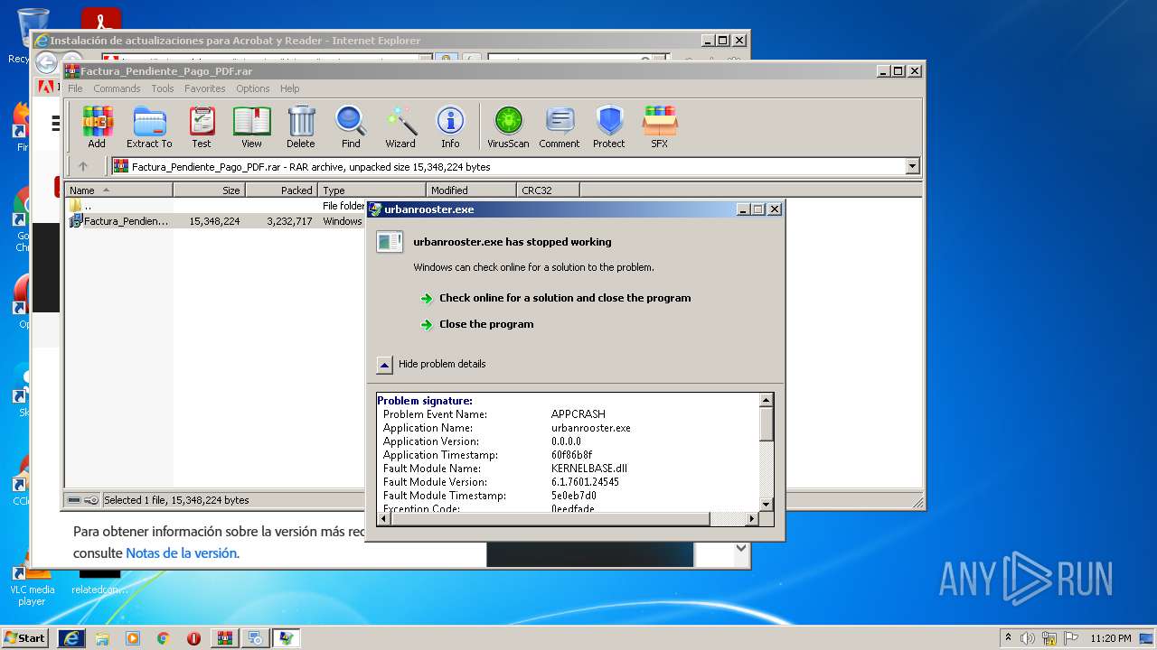Image resolution: width=1157 pixels, height=650 pixels.
Task: Open the Start menu
Action: 25,638
